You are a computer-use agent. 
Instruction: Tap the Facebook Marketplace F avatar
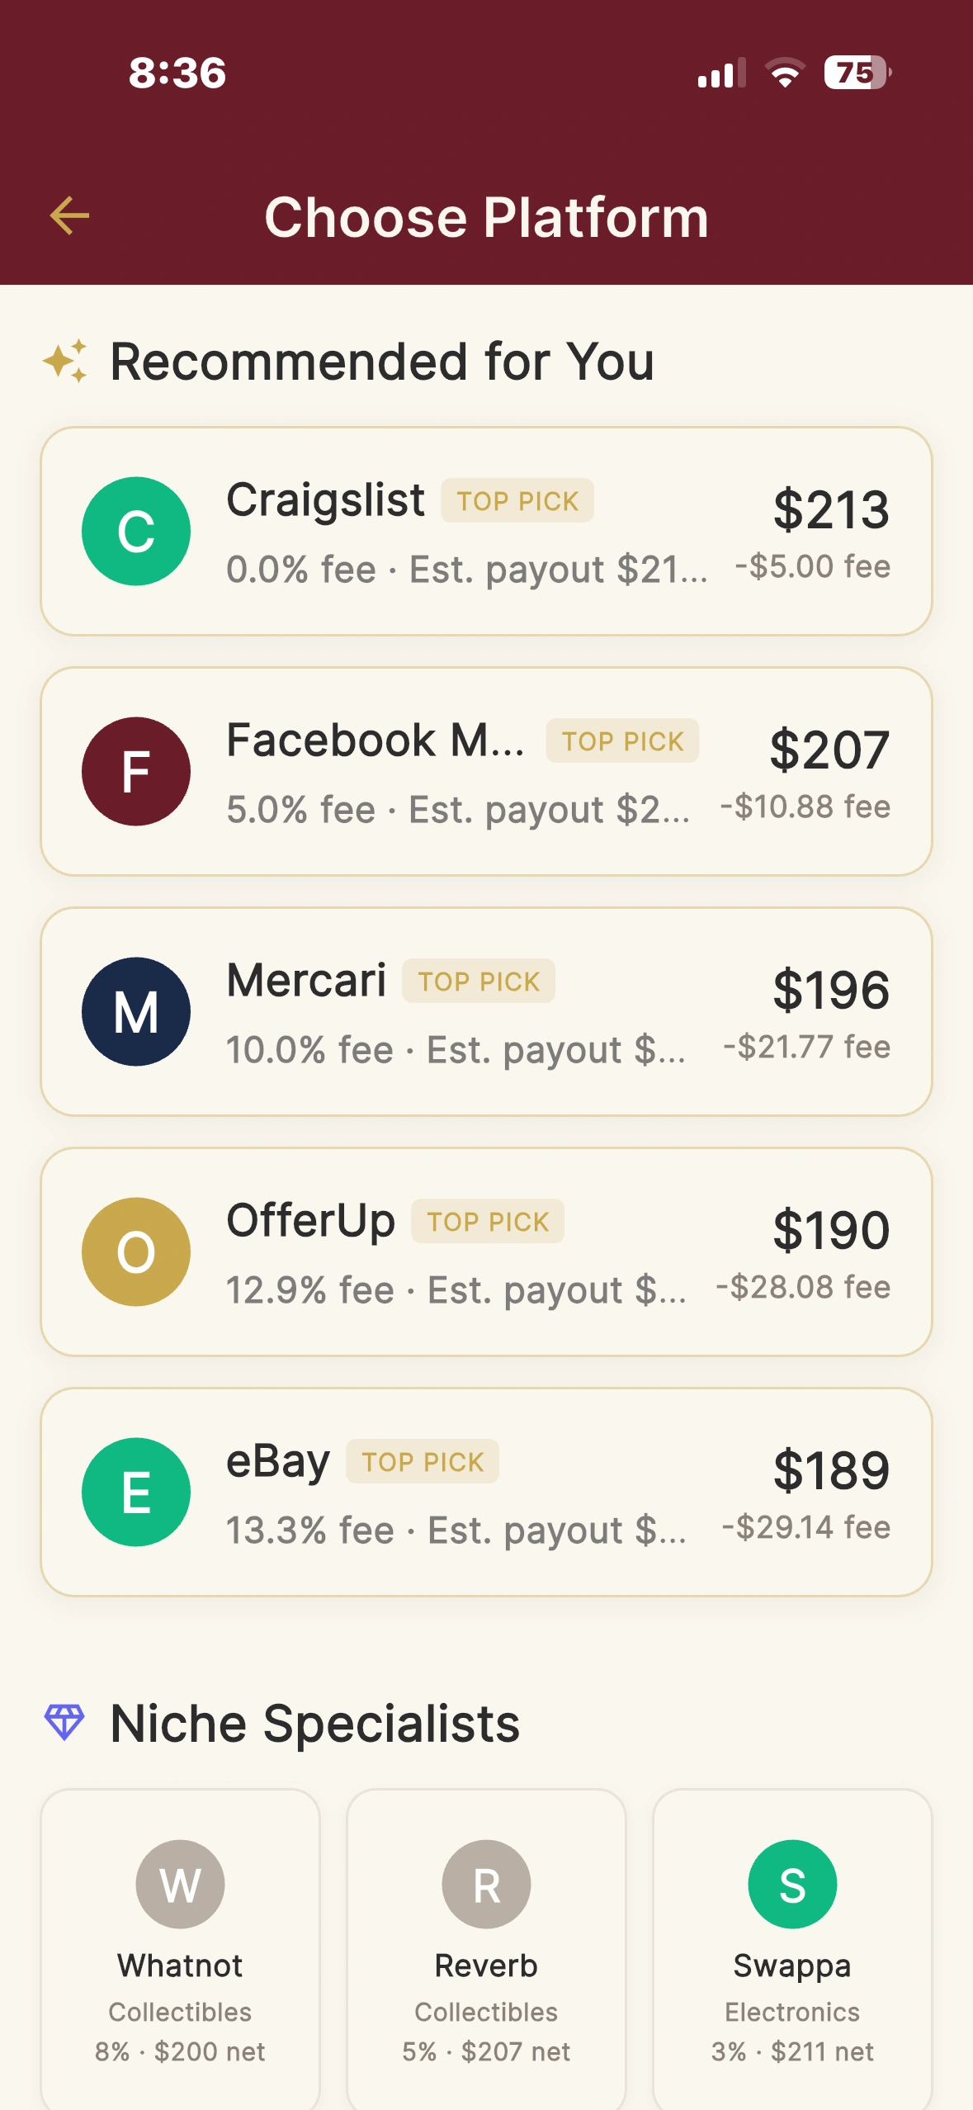click(136, 771)
